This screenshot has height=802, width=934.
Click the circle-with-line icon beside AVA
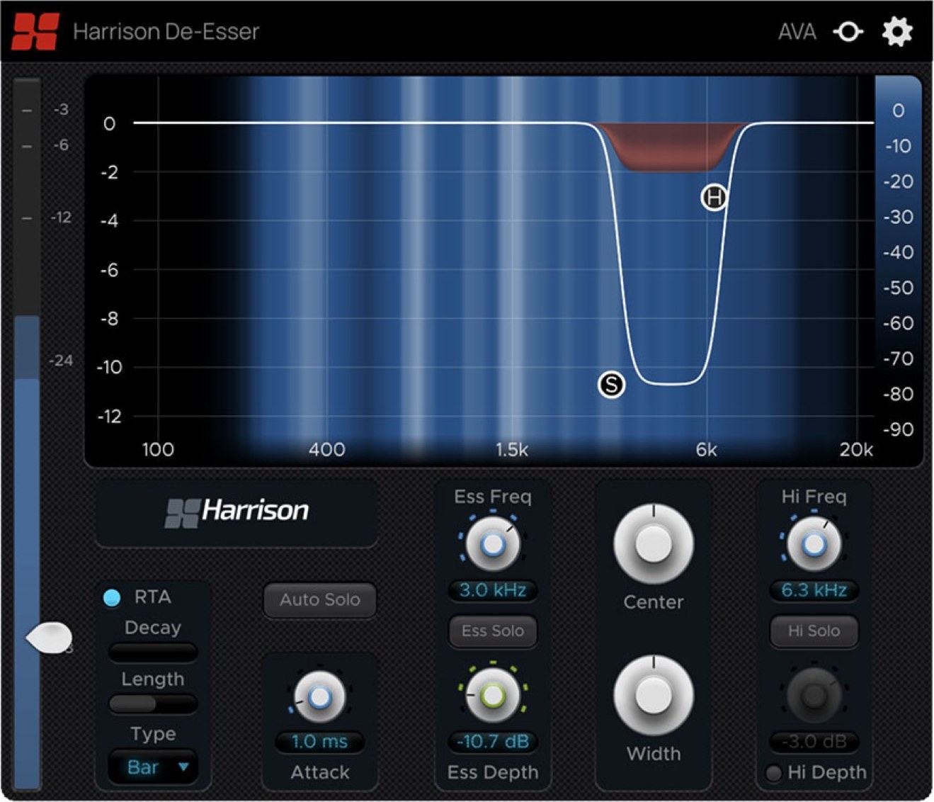coord(848,32)
